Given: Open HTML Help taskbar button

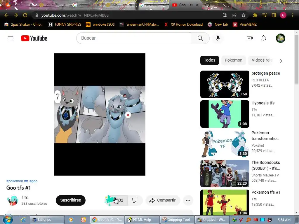Looking at the screenshot, I should click(142, 220).
